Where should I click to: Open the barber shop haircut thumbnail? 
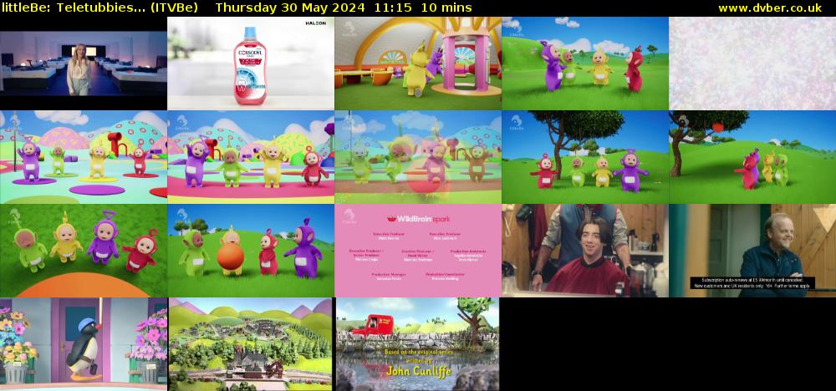coord(585,251)
